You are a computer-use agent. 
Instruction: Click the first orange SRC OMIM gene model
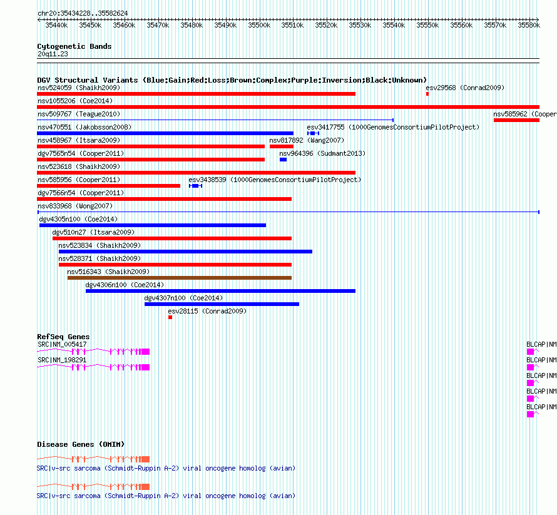click(x=93, y=459)
